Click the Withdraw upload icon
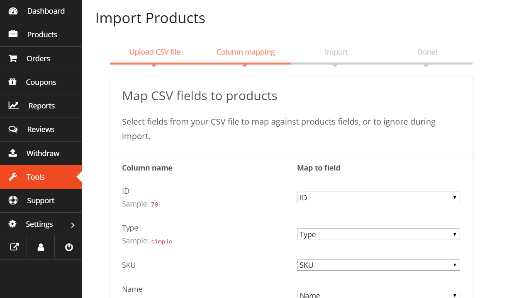The image size is (531, 298). point(13,153)
